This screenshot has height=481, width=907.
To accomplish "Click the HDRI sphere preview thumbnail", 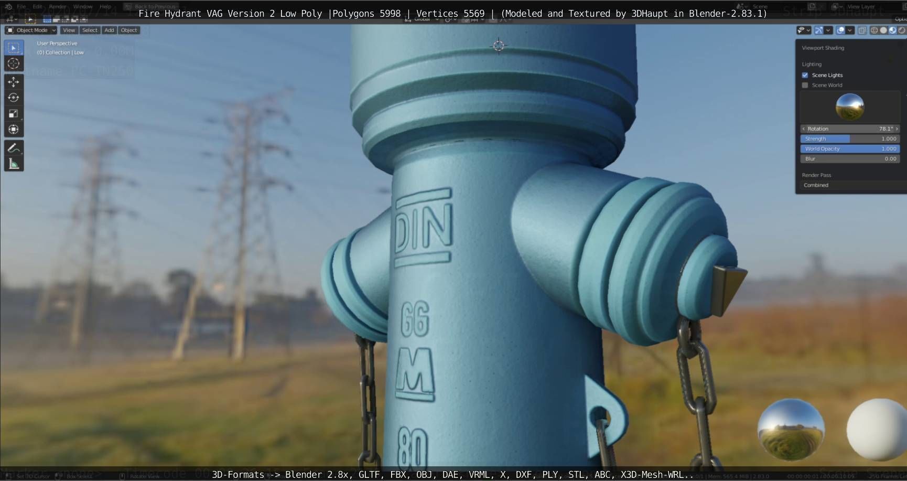I will click(849, 106).
